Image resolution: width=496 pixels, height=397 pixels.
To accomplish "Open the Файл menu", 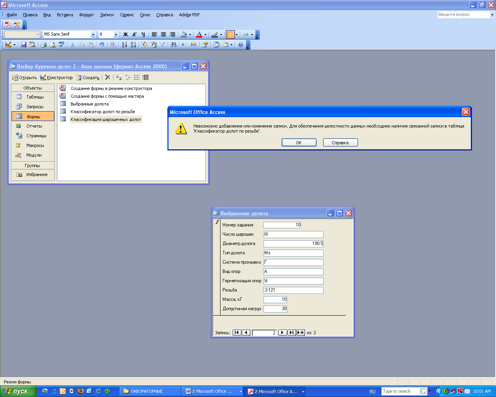I will (x=12, y=15).
